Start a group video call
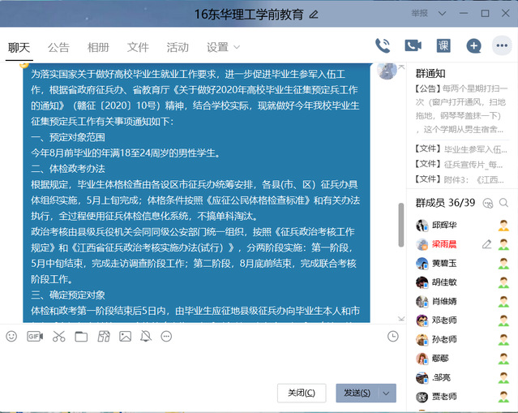Viewport: 518px width, 413px height. tap(413, 46)
